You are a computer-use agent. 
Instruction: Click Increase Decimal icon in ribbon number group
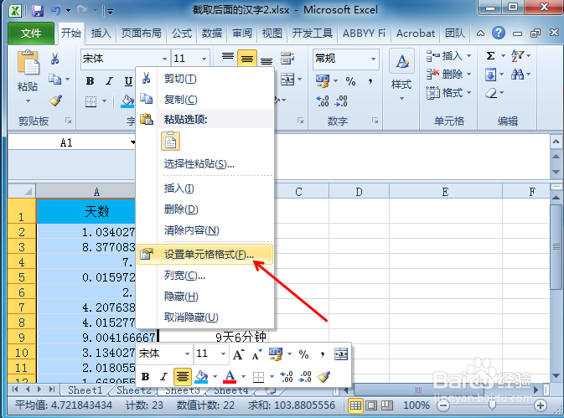(x=323, y=101)
